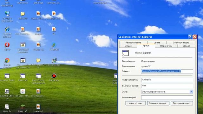Select the bdcamsetup installer icon
203x114 pixels.
54,60
